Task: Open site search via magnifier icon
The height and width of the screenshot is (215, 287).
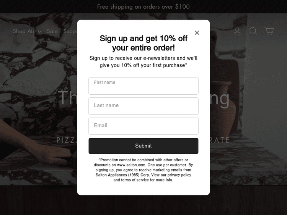Action: click(x=253, y=31)
